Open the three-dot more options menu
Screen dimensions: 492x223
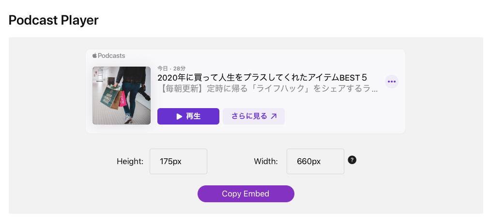392,82
